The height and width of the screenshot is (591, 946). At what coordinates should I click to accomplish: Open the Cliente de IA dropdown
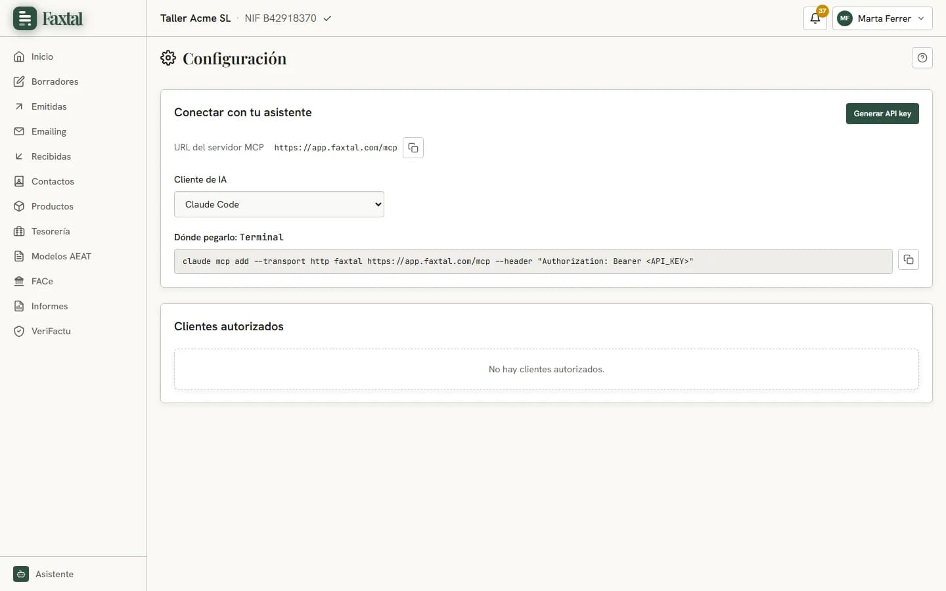coord(279,204)
